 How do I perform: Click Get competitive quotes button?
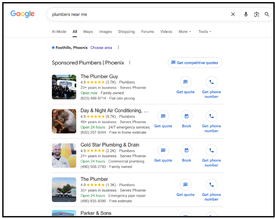[x=195, y=63]
